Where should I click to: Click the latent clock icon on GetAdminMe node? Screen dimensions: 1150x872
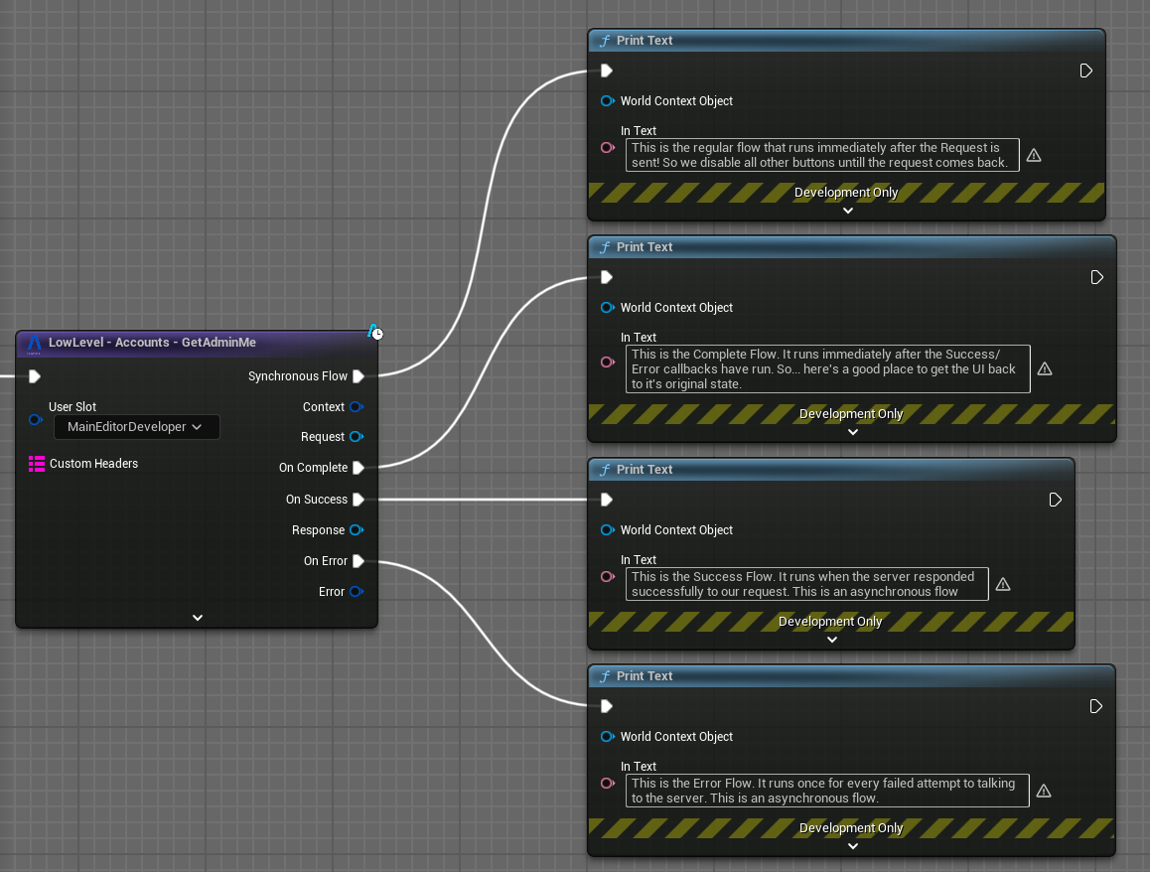[375, 332]
